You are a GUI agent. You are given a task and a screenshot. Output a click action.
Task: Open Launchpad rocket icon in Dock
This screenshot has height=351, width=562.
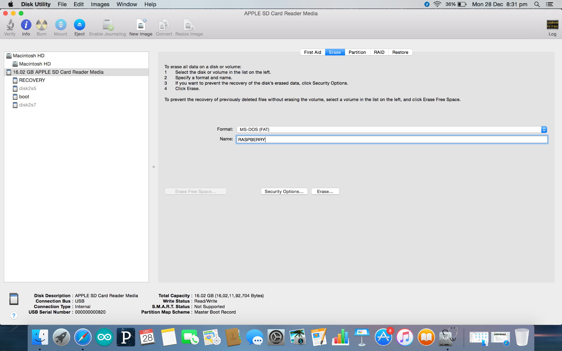(61, 337)
